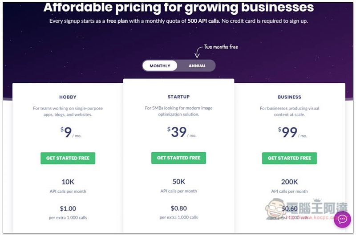The image size is (356, 236).
Task: Click the $9 per month price
Action: tap(71, 132)
